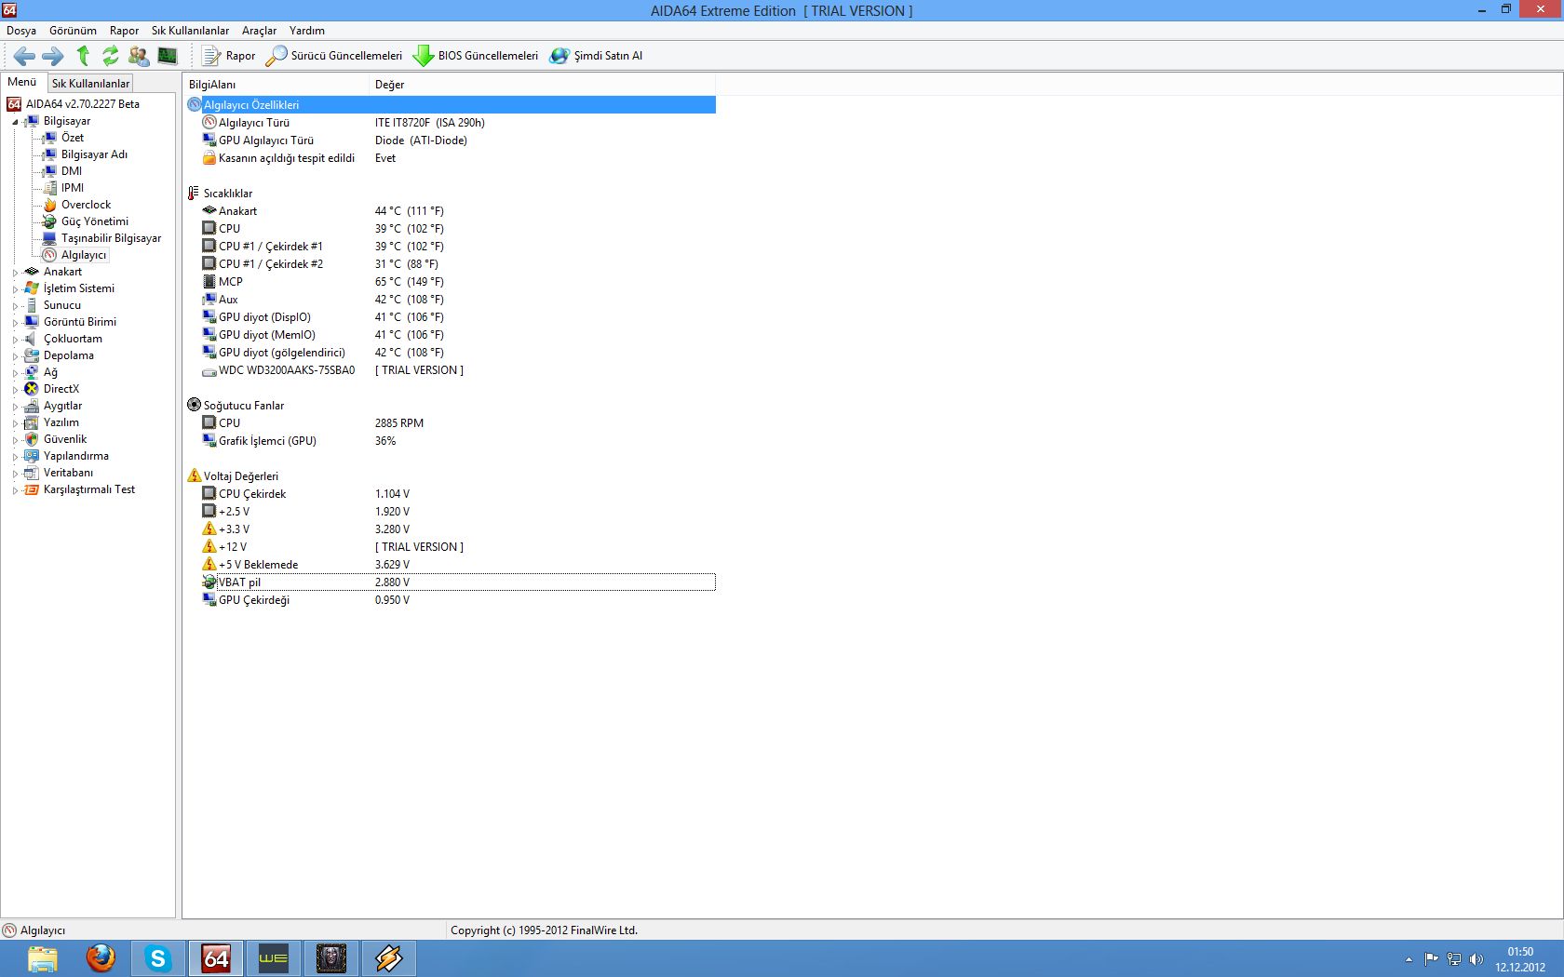
Task: Click the green Up arrow toolbar icon
Action: click(83, 56)
